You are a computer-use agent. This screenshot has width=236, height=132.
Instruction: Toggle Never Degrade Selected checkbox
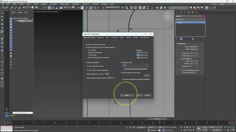[88, 66]
